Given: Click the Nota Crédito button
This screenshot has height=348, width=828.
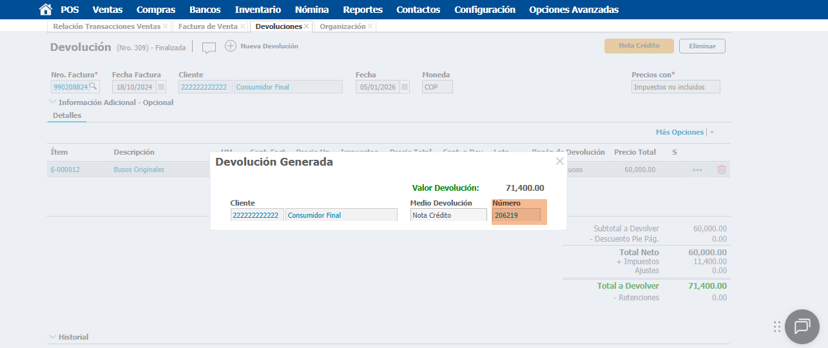Looking at the screenshot, I should pyautogui.click(x=639, y=46).
